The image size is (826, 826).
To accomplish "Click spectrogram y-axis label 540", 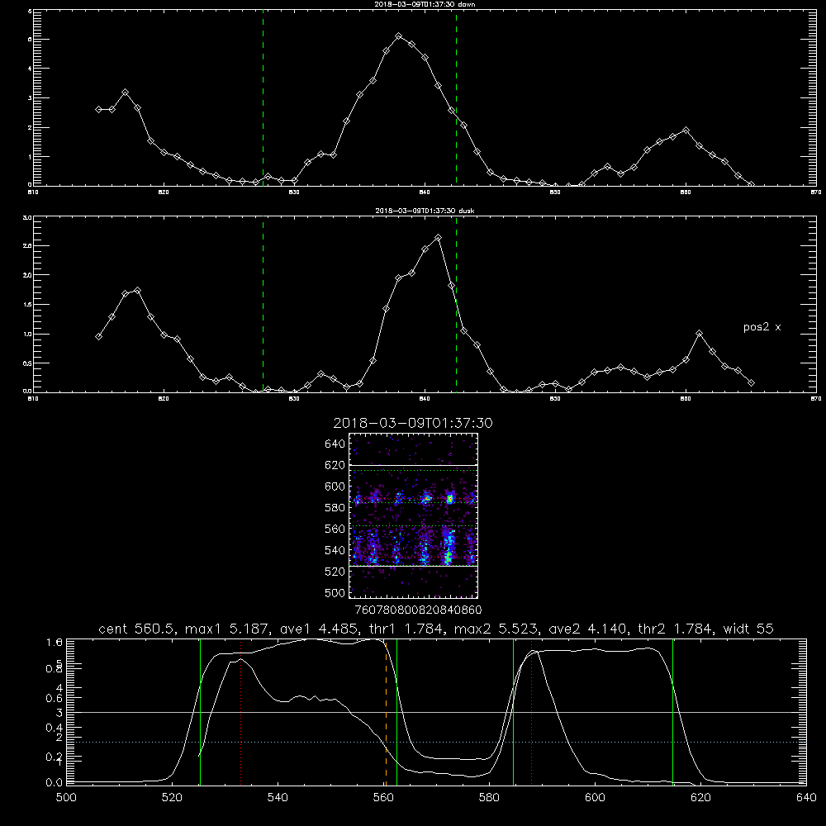I will point(335,550).
